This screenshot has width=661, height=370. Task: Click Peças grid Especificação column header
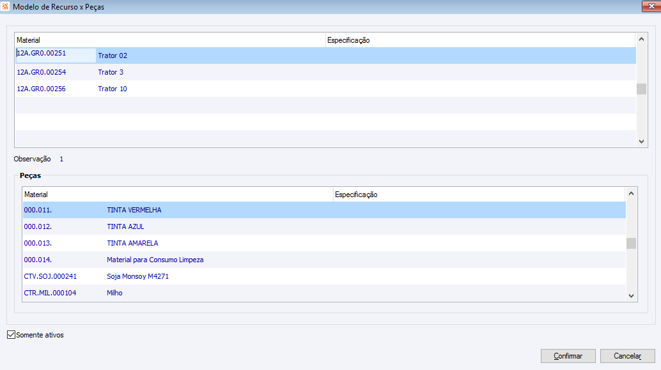[479, 194]
